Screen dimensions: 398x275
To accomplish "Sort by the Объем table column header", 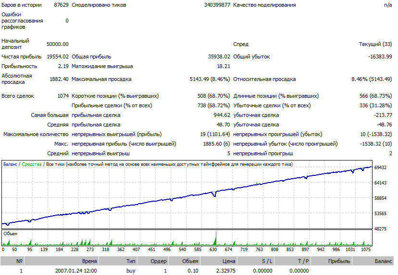I will click(x=184, y=261).
